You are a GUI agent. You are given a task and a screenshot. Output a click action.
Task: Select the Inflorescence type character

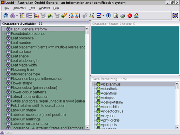coord(25,74)
